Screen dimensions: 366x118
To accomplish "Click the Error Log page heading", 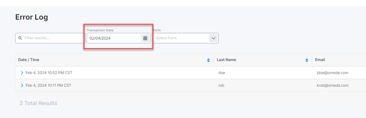I will (31, 17).
